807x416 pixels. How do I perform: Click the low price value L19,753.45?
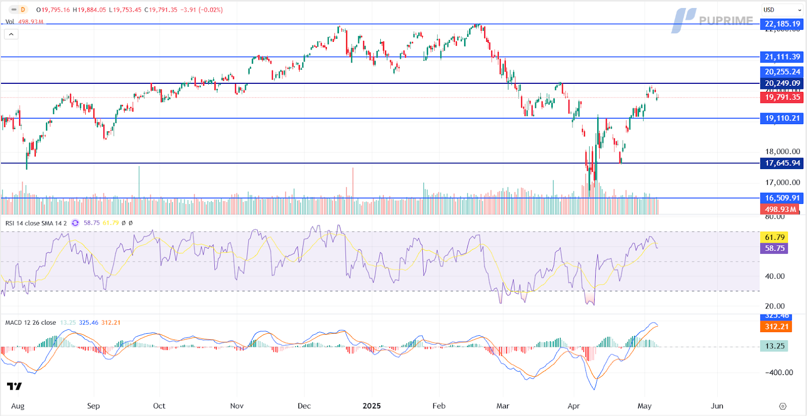click(x=125, y=10)
